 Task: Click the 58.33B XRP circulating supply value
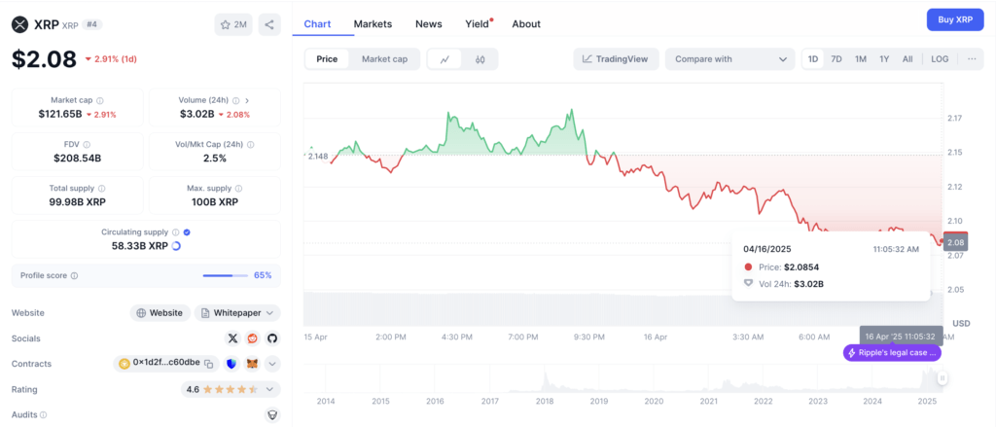point(140,246)
